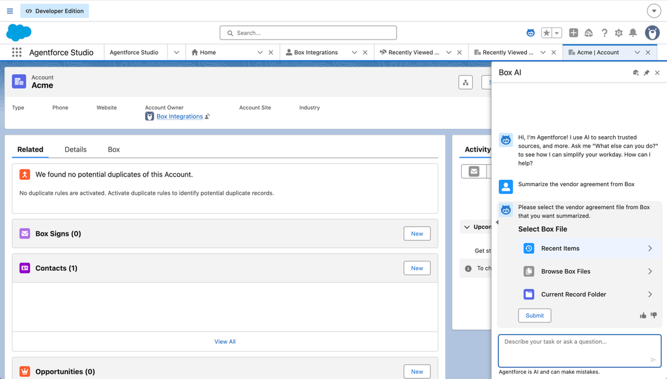Click the Agentforce icon in header
Image resolution: width=667 pixels, height=379 pixels.
[530, 33]
